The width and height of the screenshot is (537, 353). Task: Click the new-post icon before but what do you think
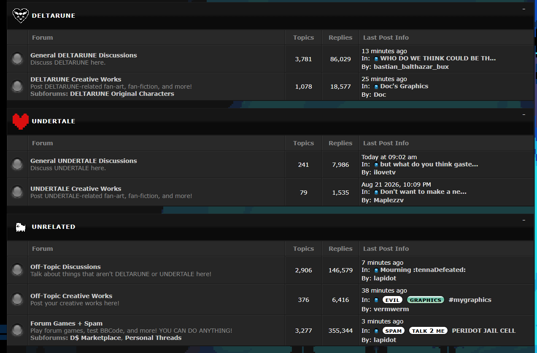click(376, 165)
